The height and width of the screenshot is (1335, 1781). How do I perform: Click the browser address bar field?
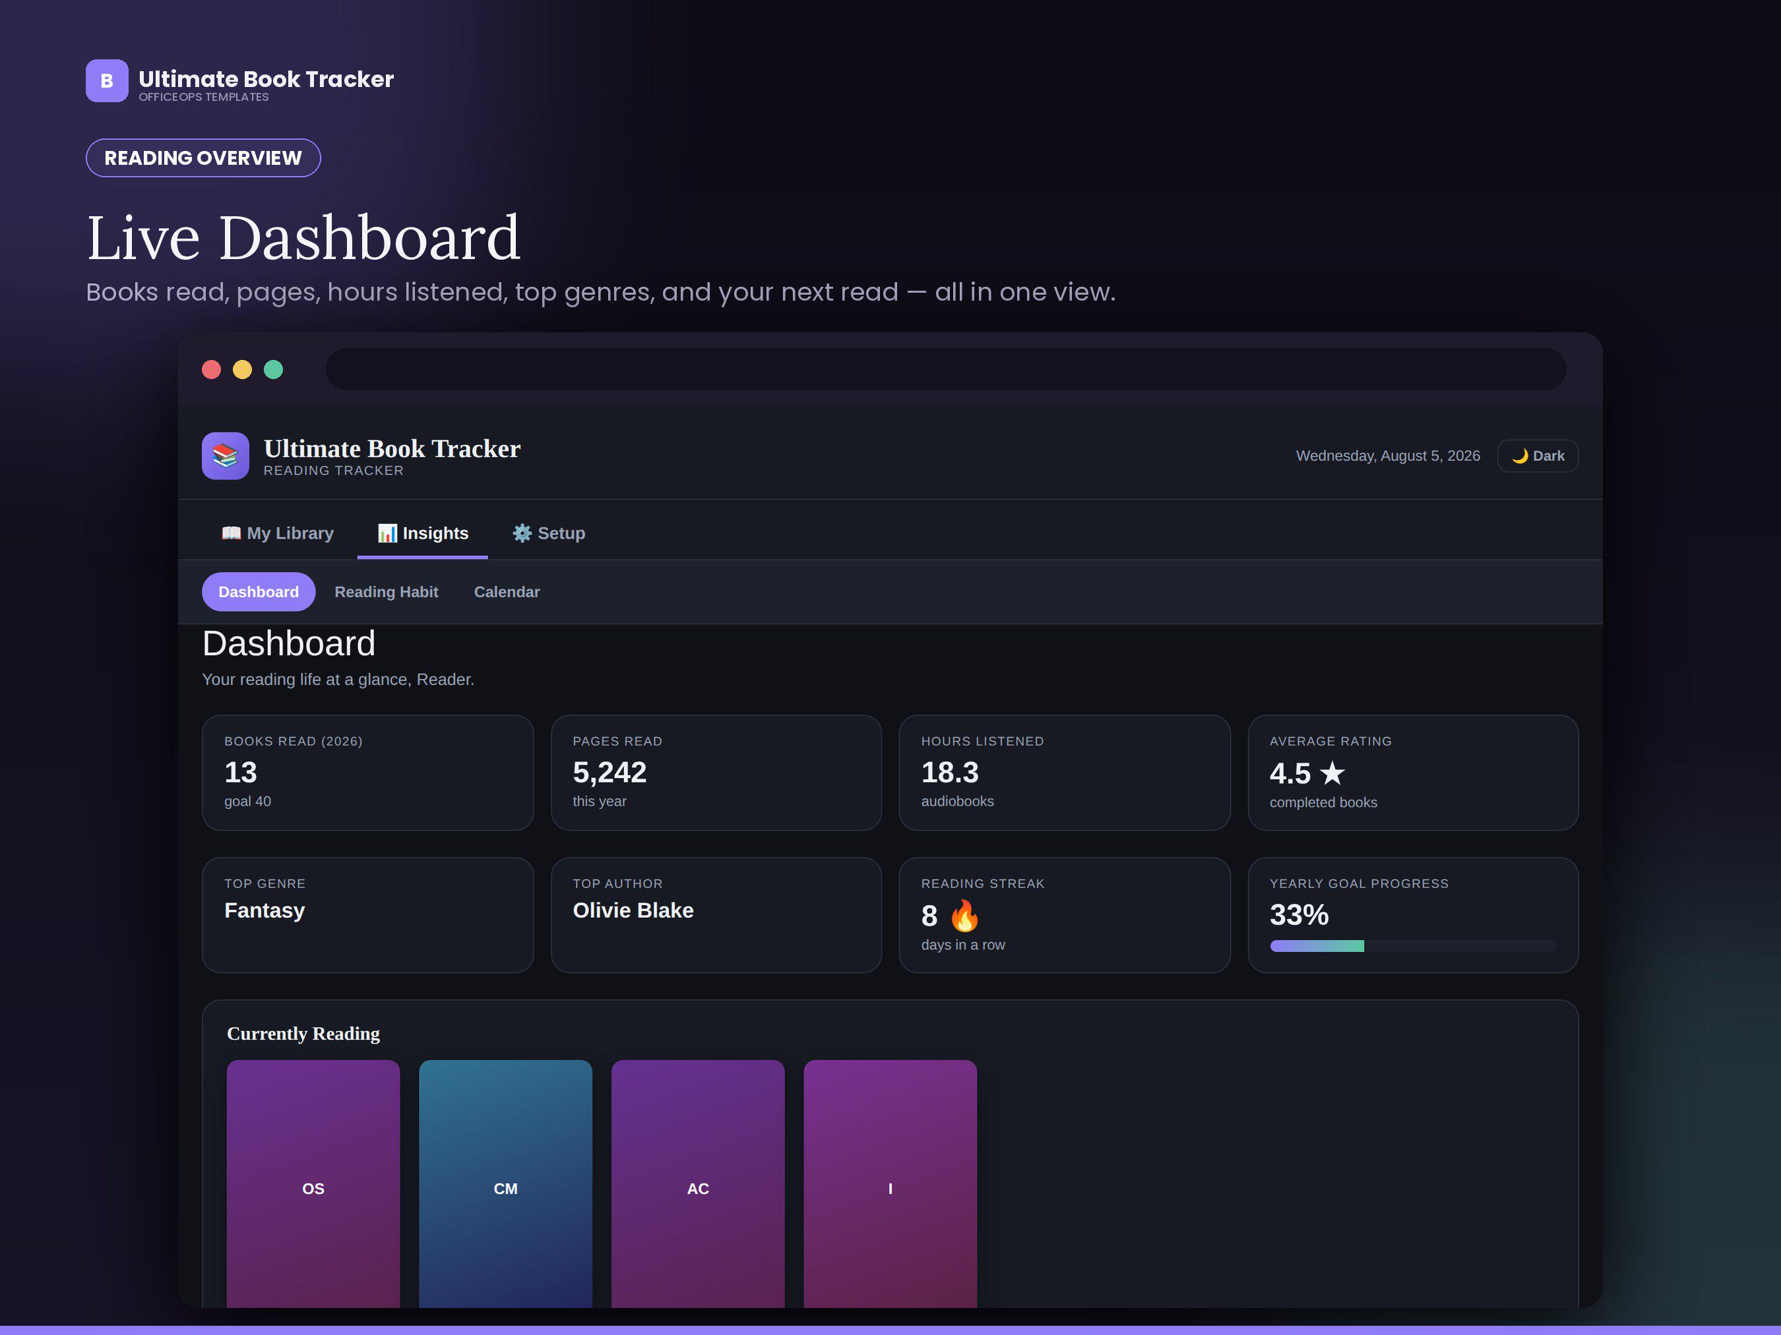[945, 369]
